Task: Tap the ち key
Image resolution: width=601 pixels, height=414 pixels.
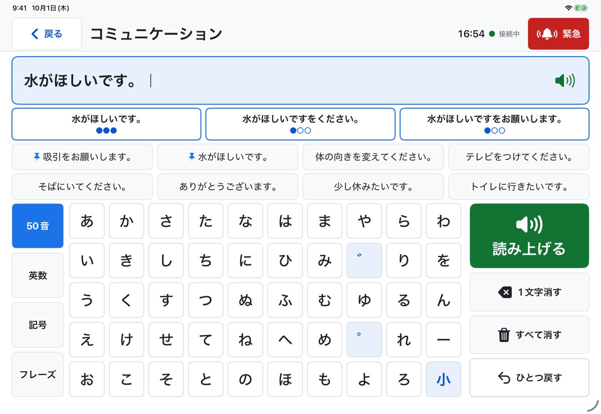Action: pyautogui.click(x=205, y=261)
